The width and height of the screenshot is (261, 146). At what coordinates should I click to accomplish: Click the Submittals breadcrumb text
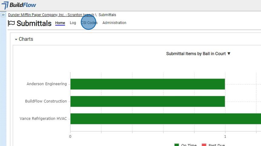[107, 15]
